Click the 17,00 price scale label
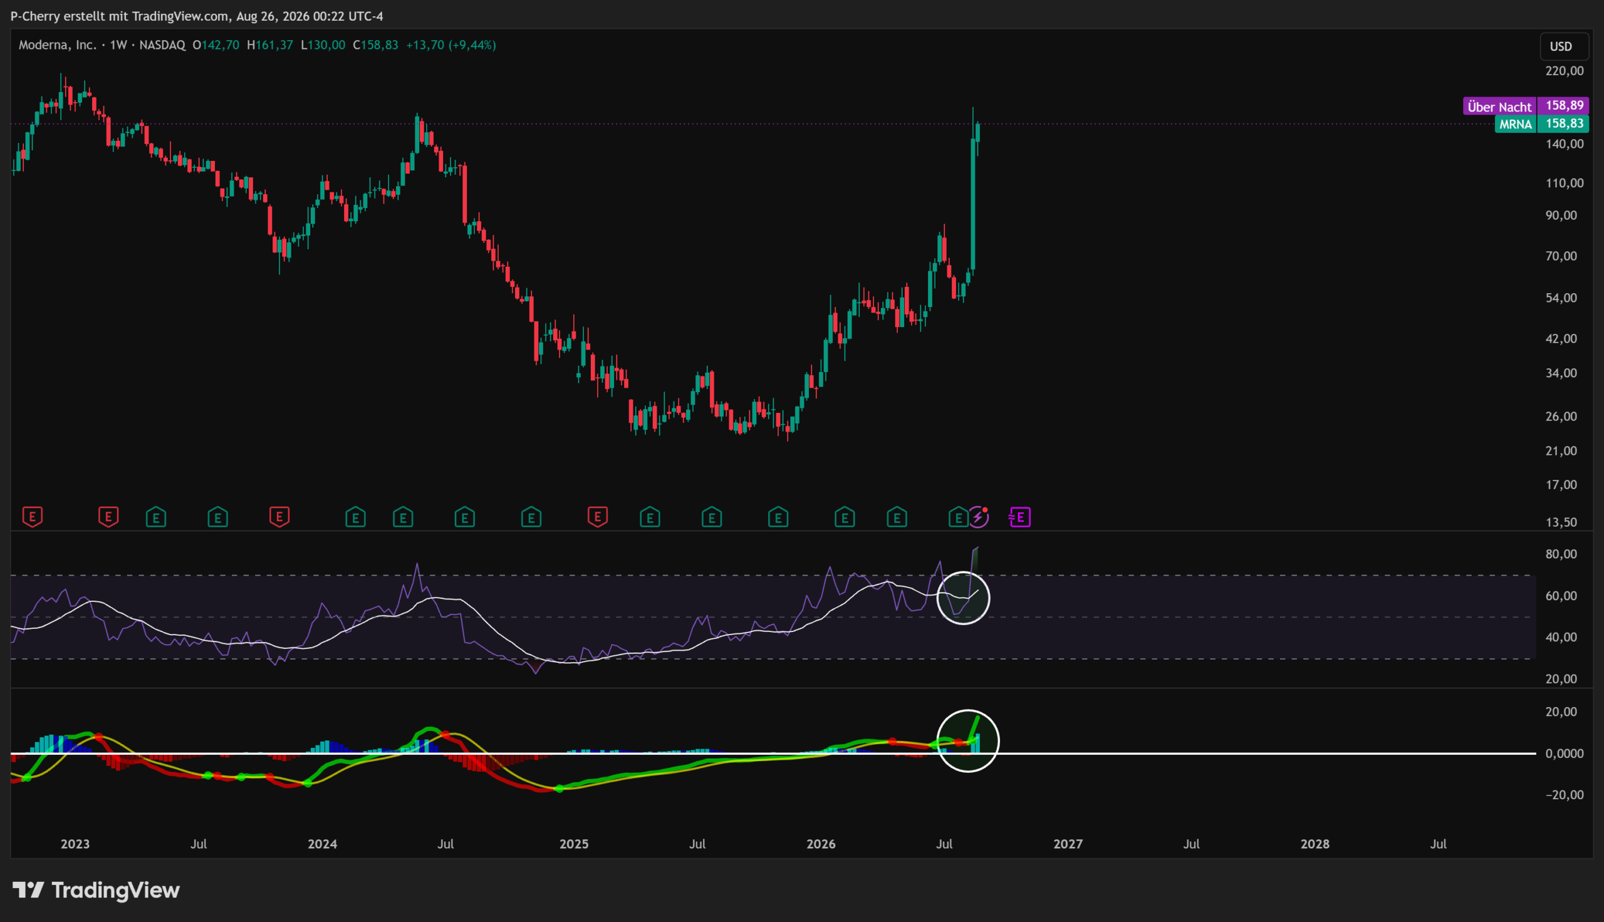1604x922 pixels. (1561, 484)
